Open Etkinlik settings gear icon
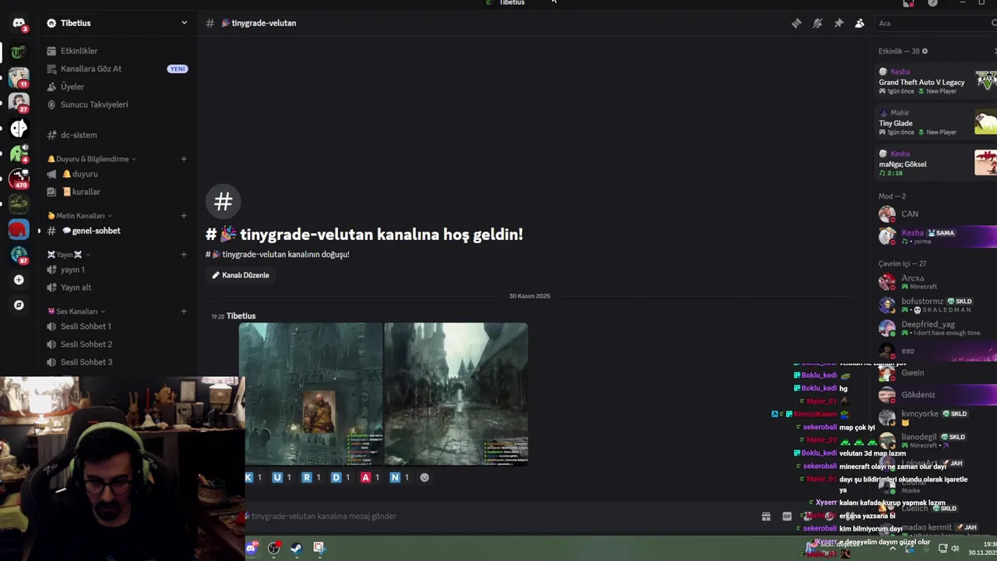Image resolution: width=997 pixels, height=561 pixels. pos(925,51)
